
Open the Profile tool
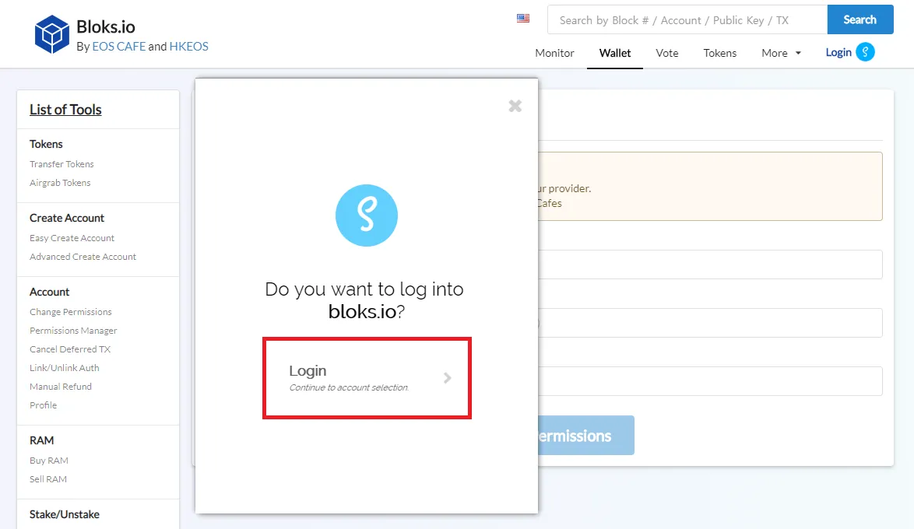point(43,405)
